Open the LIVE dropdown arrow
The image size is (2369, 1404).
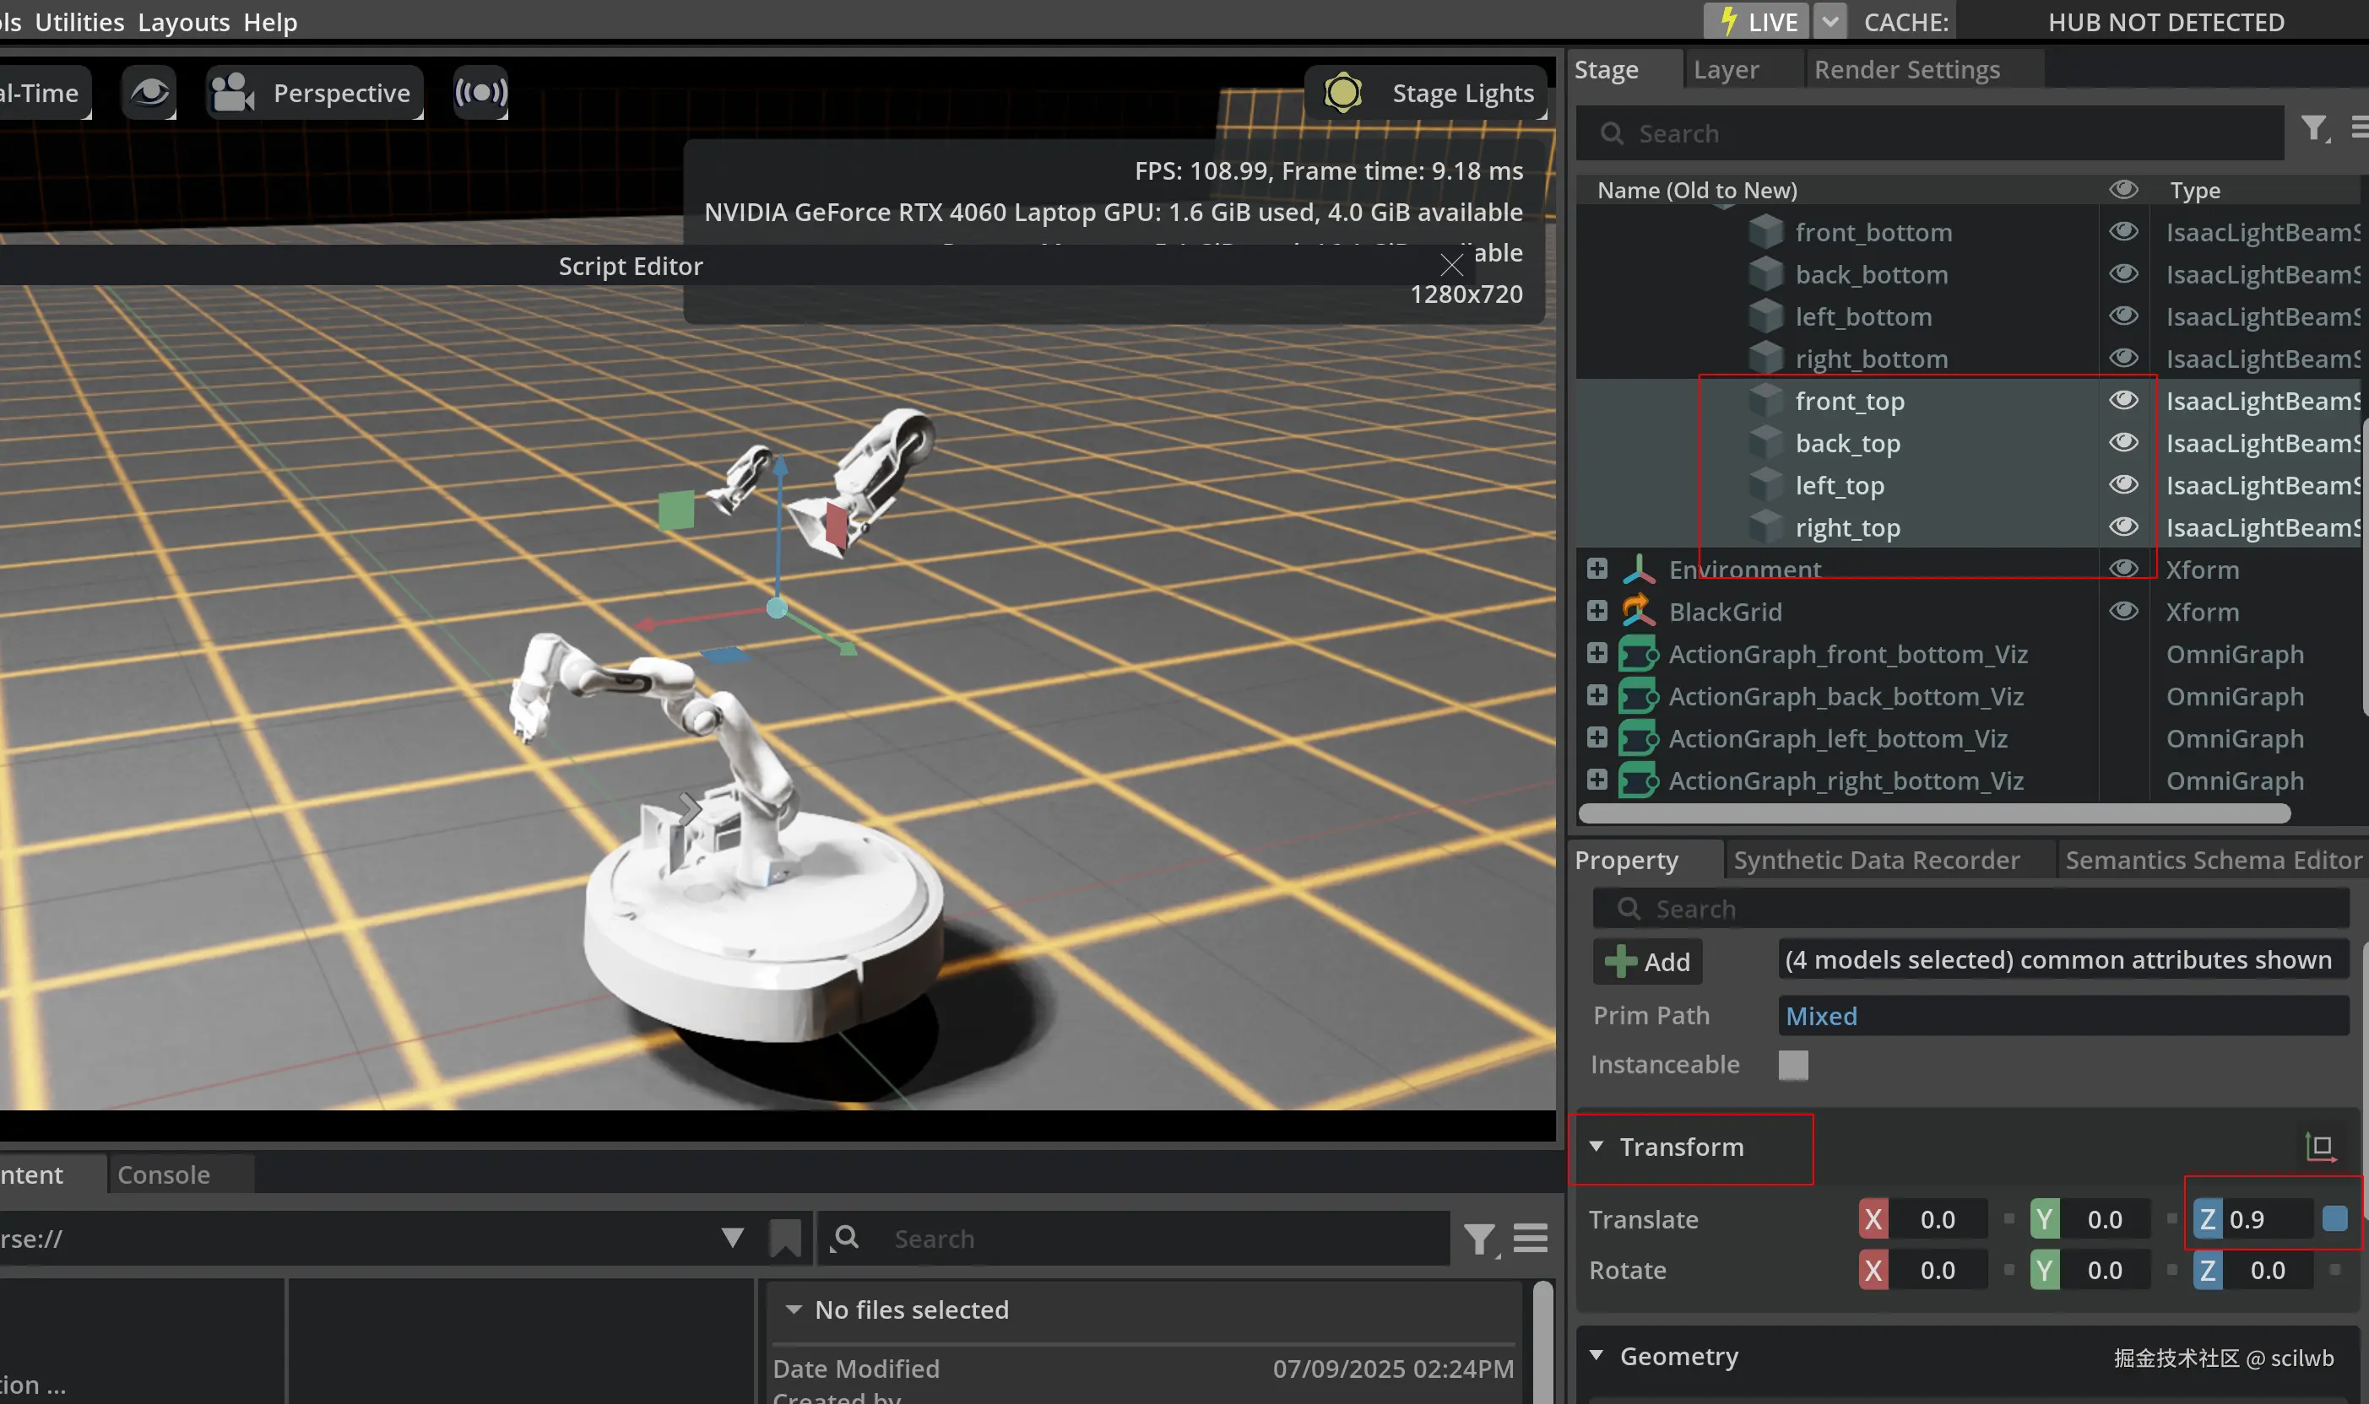[1830, 21]
